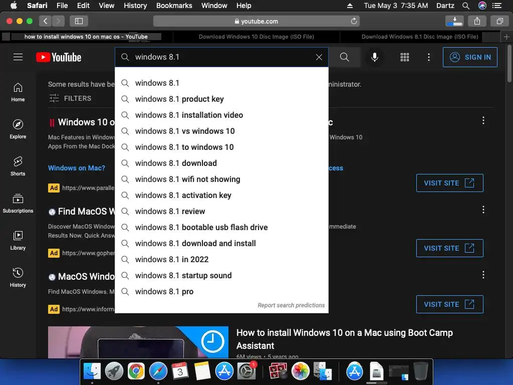The height and width of the screenshot is (385, 513).
Task: Open the Boot Camp Assistant video thumbnail
Action: pos(138,342)
